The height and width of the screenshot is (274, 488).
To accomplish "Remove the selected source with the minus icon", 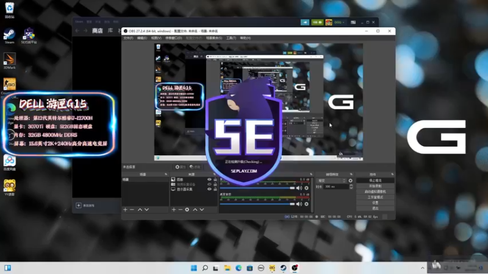I will point(180,209).
